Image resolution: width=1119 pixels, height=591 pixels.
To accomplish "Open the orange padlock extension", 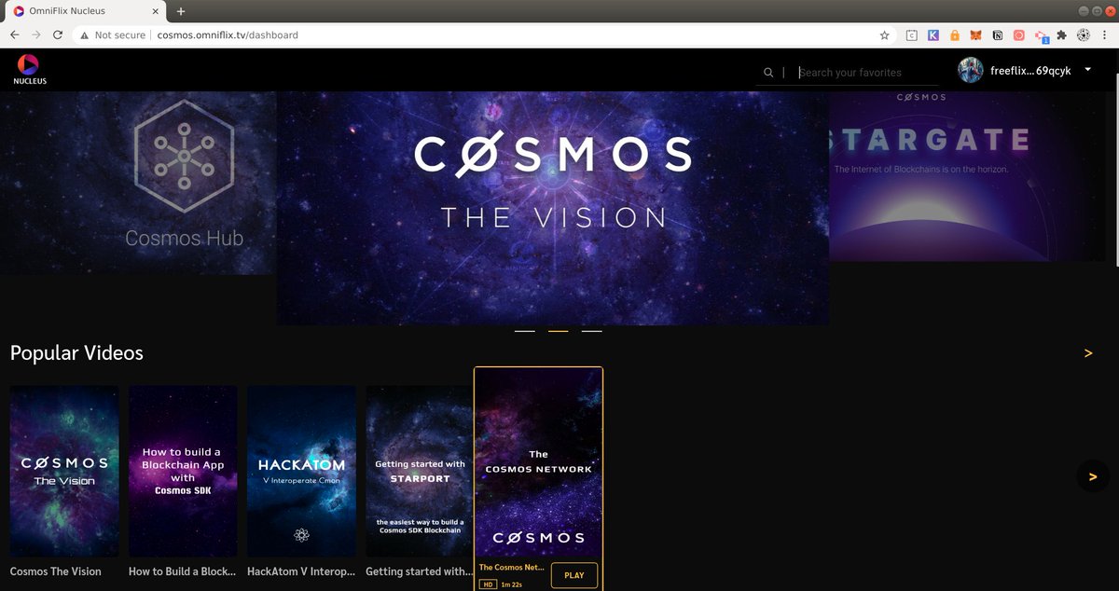I will click(955, 34).
